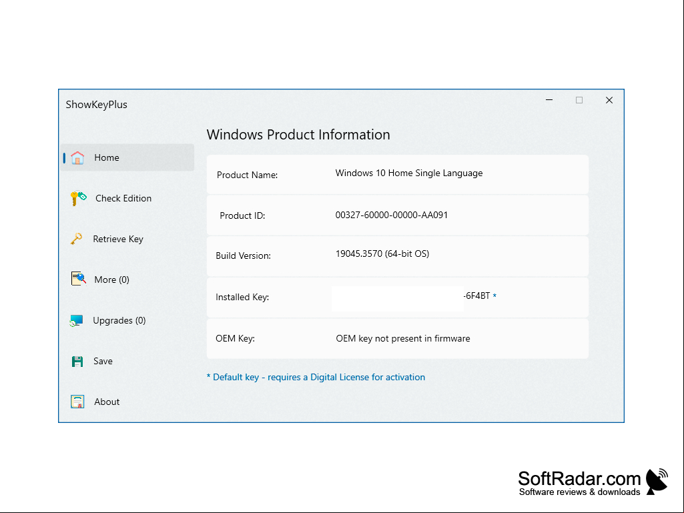Go to Retrieve Key label
This screenshot has height=513, width=684.
tap(117, 239)
